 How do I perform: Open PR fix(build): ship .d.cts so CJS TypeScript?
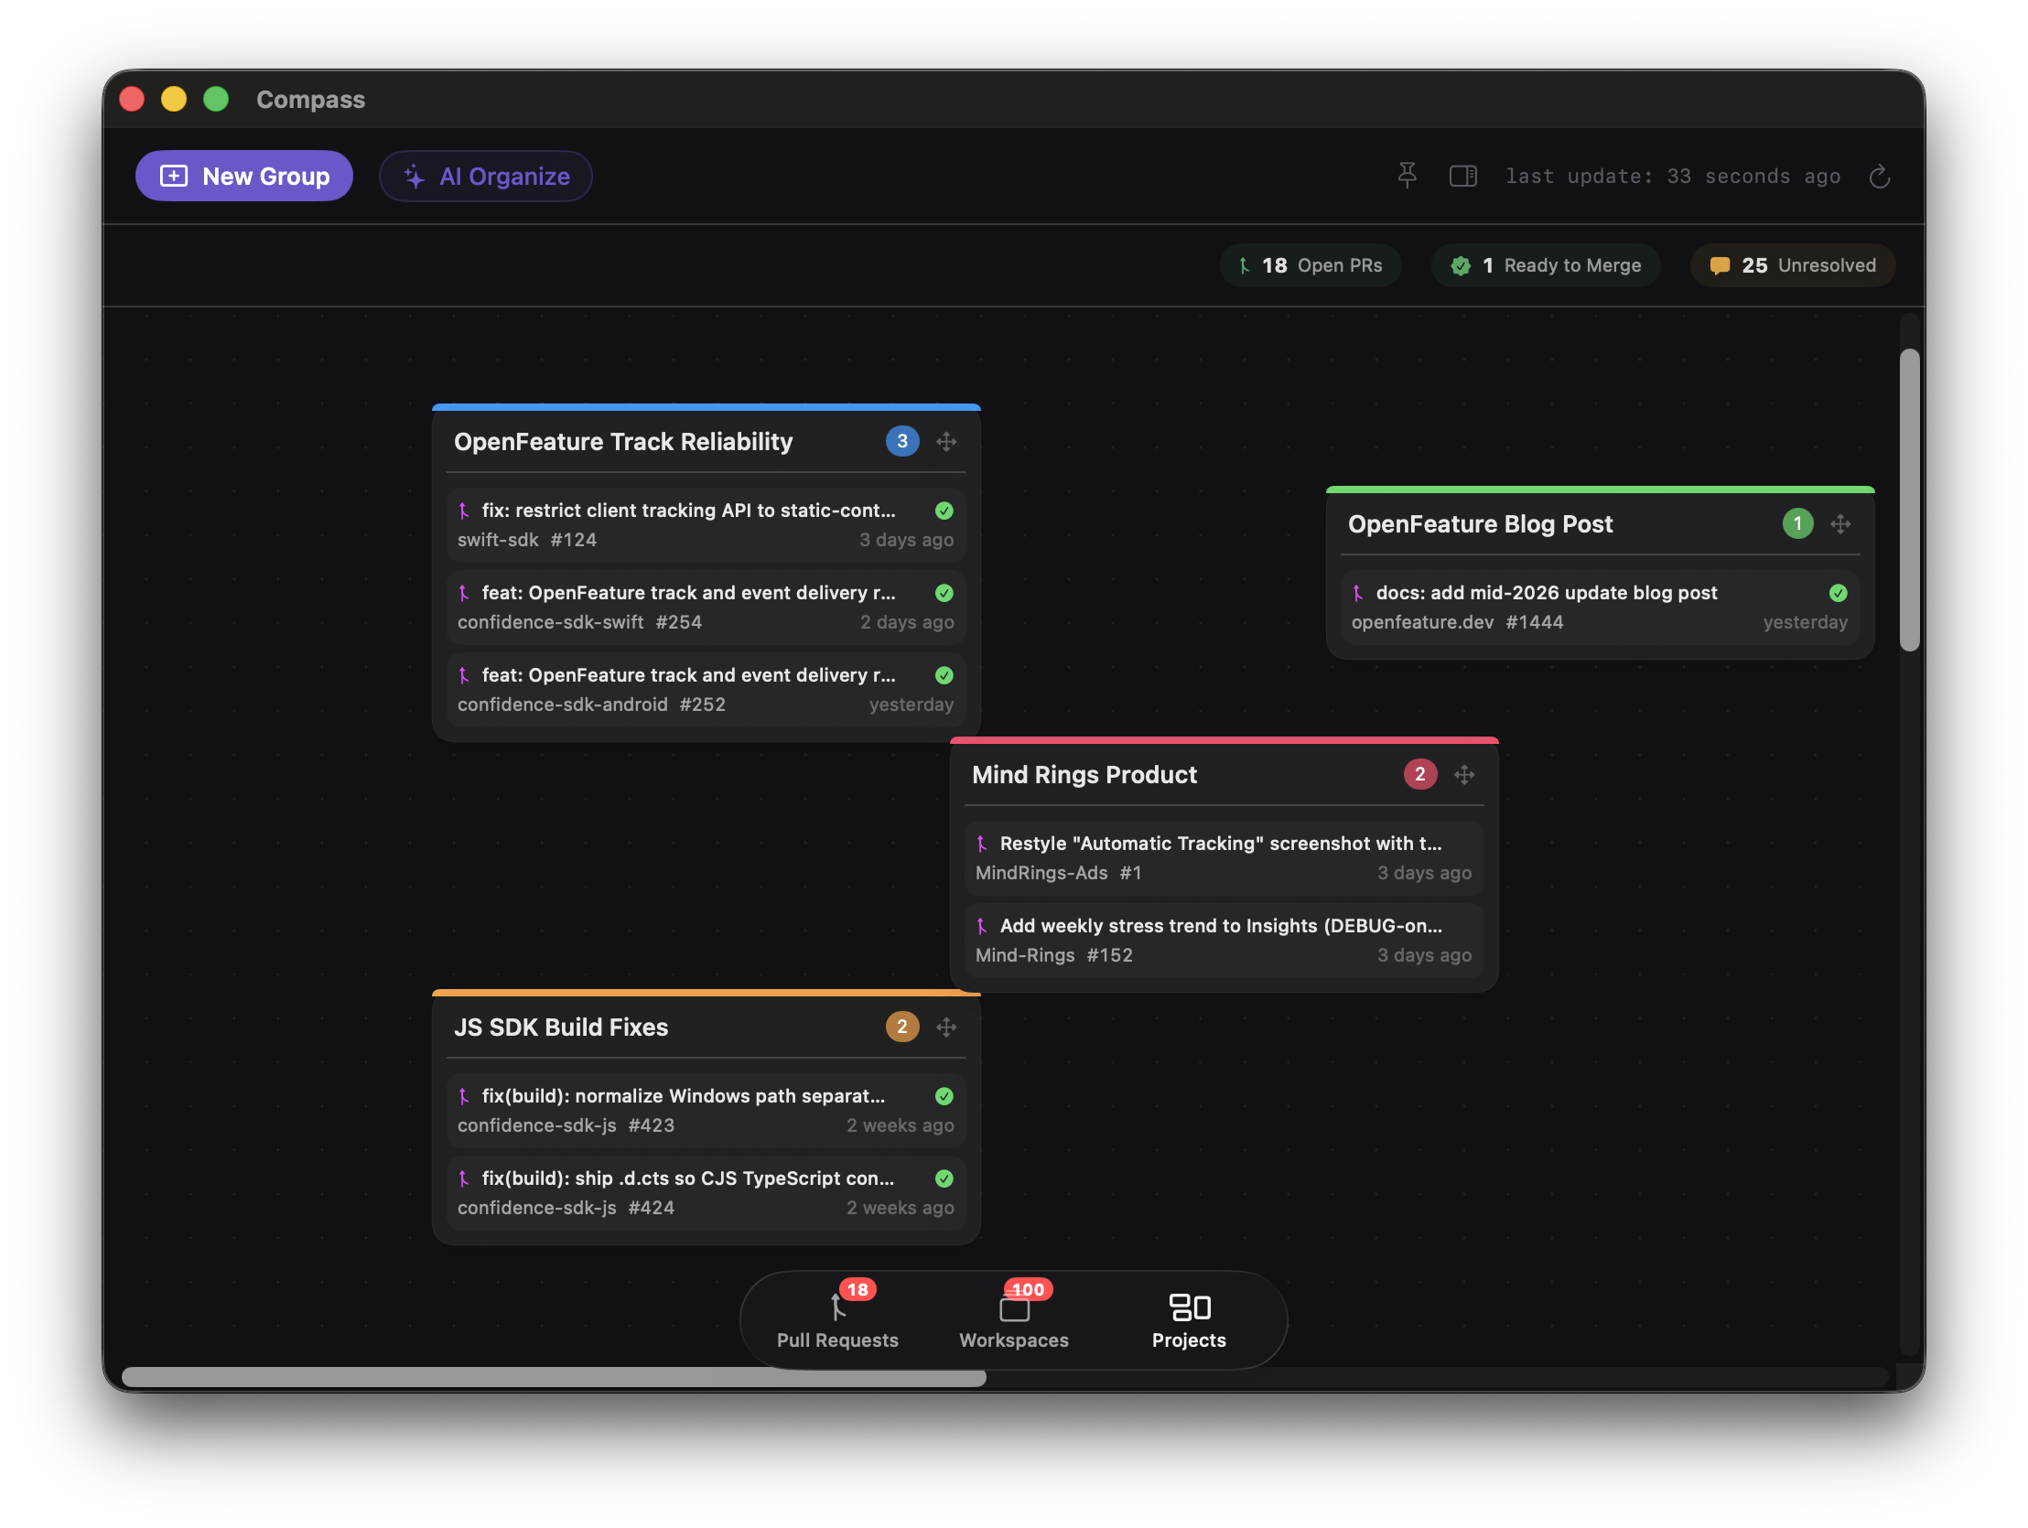706,1193
